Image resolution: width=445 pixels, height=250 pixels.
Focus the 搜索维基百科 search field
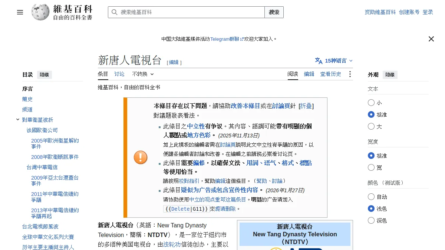click(x=186, y=12)
